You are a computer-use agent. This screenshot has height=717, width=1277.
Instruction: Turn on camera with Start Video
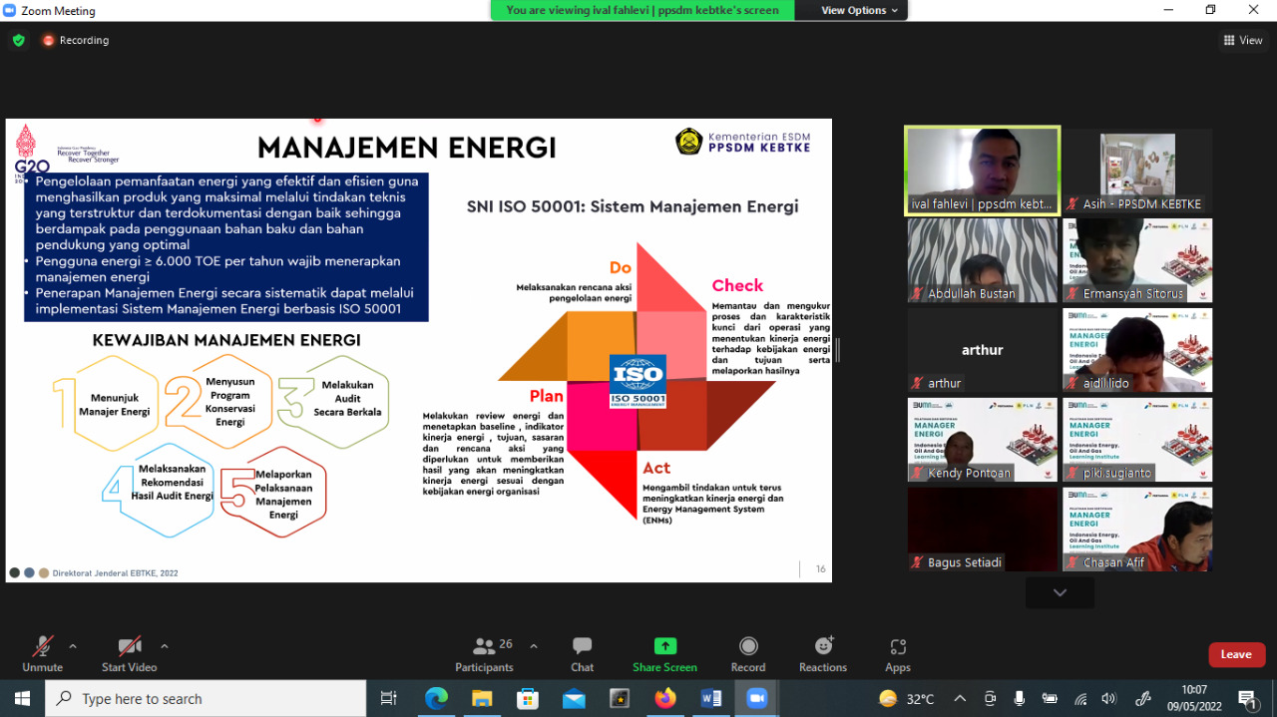tap(130, 653)
